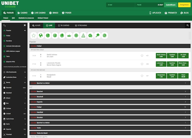192x138 pixels.
Task: Click the Autentificare button
Action: [x=170, y=5]
